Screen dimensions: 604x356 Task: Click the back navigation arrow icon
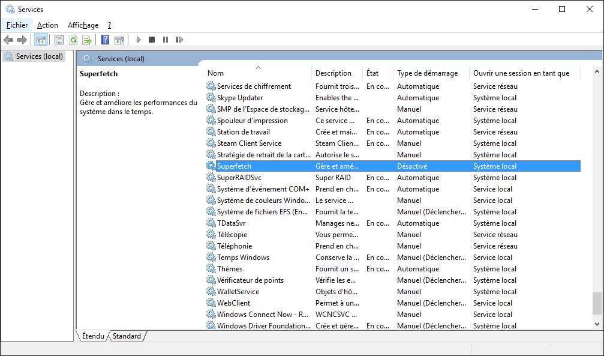click(x=8, y=40)
